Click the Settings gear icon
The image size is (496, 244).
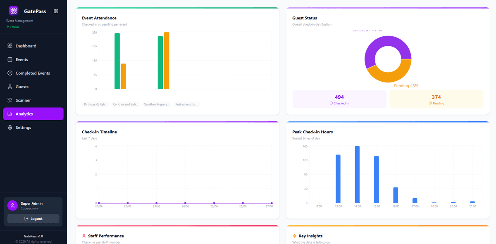[x=10, y=128]
